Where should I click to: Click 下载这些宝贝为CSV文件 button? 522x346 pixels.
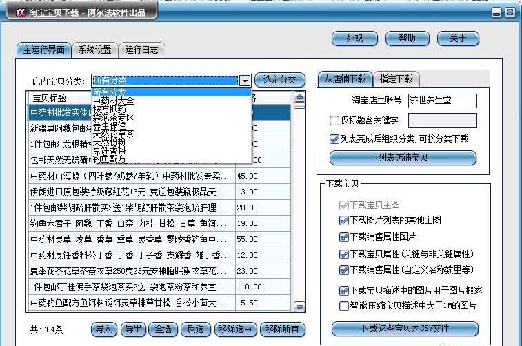point(405,329)
